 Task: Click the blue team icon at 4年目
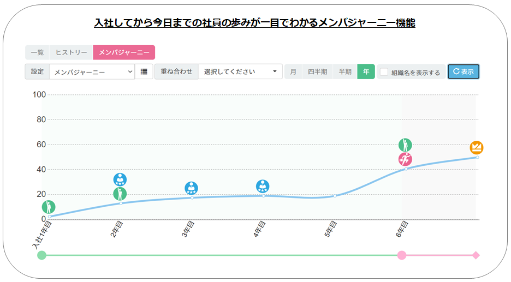pyautogui.click(x=263, y=187)
